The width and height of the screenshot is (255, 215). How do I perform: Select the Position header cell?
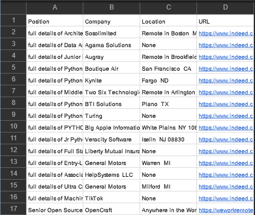point(55,20)
